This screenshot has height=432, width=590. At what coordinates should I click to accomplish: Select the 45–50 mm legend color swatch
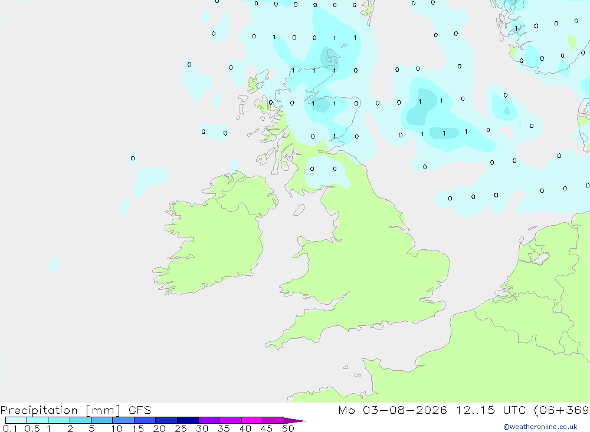(274, 420)
